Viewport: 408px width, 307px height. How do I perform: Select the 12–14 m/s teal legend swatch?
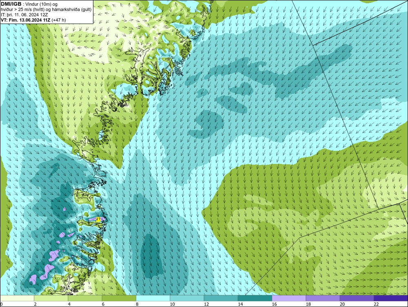[221, 298]
